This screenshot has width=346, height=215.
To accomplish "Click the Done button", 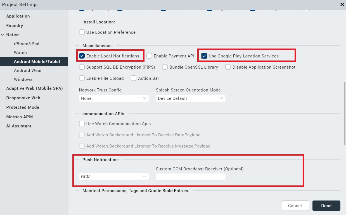I will point(326,206).
